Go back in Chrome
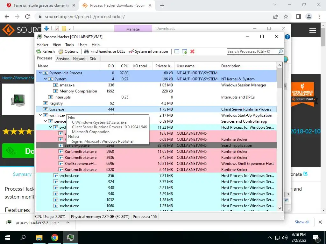This screenshot has height=244, width=326. [x=7, y=17]
